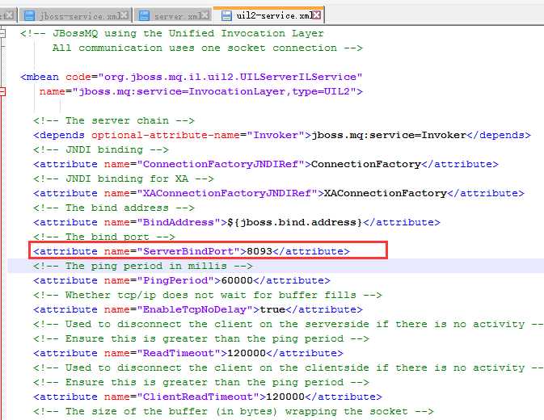Click the 120000 value of ClientReadTimeout
The height and width of the screenshot is (420, 544).
pos(285,397)
